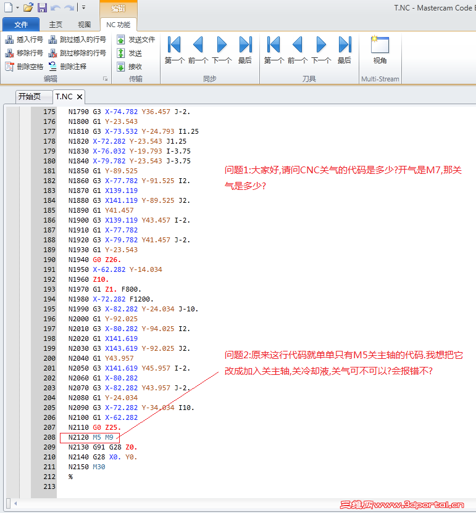Go to 下一个 tool in the 刀具 group

pyautogui.click(x=321, y=50)
